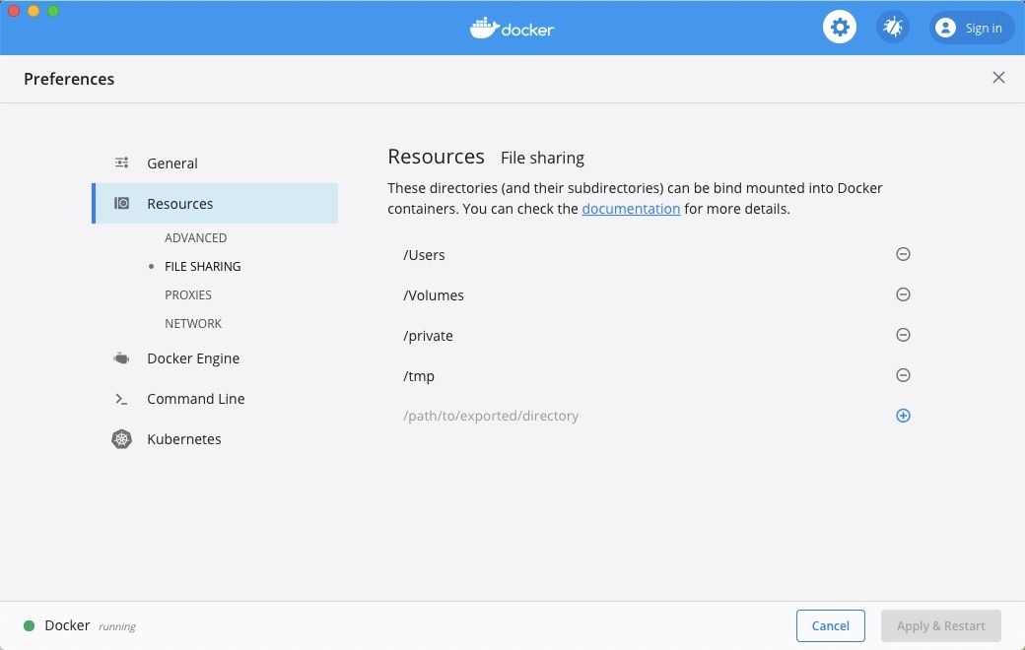Click the Kubernetes wheel icon
The width and height of the screenshot is (1025, 650).
coord(121,439)
